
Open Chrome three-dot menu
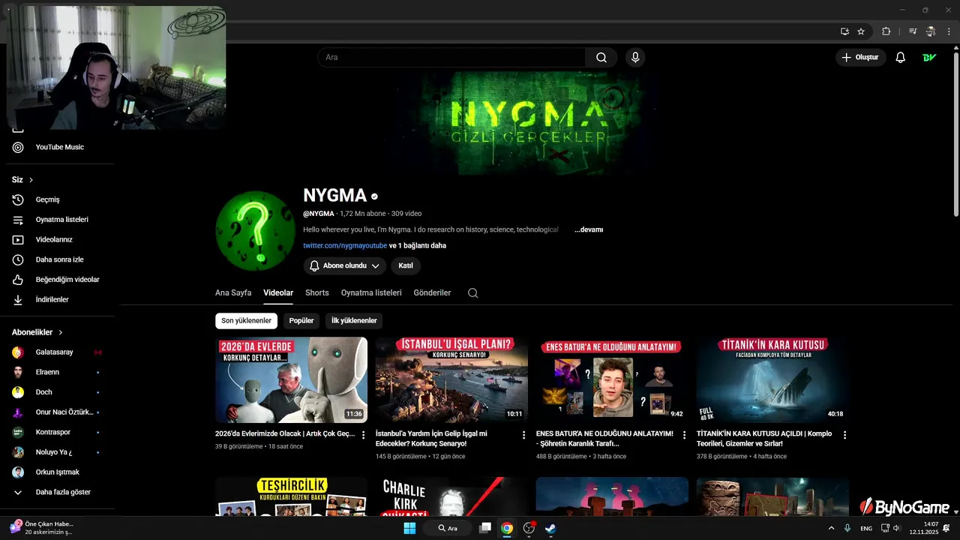[949, 31]
